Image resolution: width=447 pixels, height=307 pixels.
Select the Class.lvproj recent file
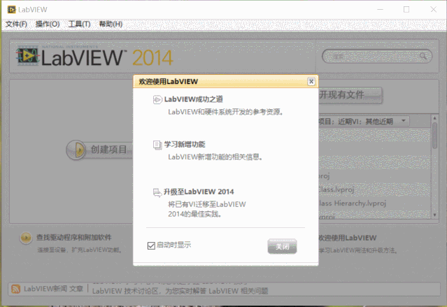click(x=375, y=190)
